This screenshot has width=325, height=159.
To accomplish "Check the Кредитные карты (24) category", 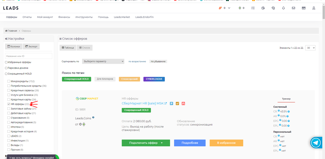I will tap(9, 100).
